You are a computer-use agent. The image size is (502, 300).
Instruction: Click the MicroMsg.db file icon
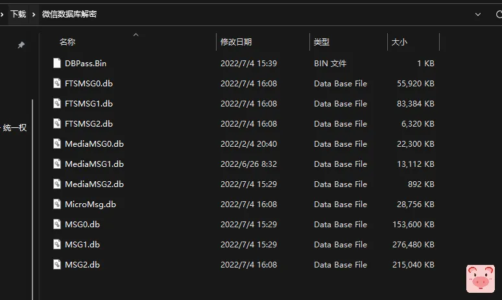tap(57, 205)
